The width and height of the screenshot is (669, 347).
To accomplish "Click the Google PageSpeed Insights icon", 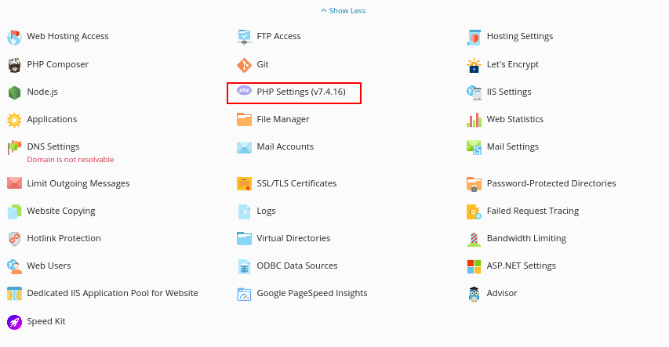I will (x=243, y=294).
